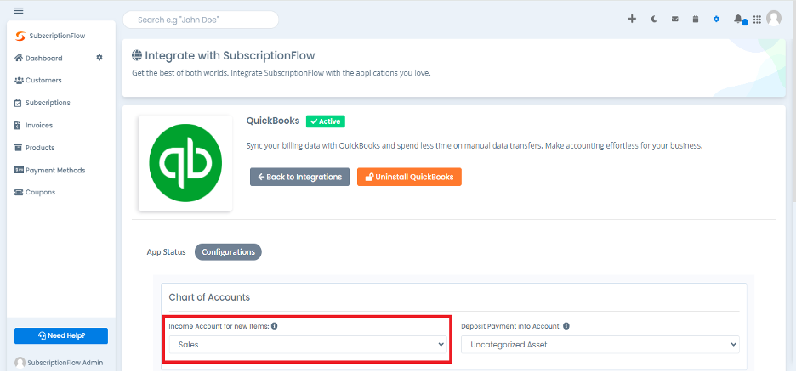Click the plus add icon
Viewport: 796px width, 372px height.
click(632, 20)
